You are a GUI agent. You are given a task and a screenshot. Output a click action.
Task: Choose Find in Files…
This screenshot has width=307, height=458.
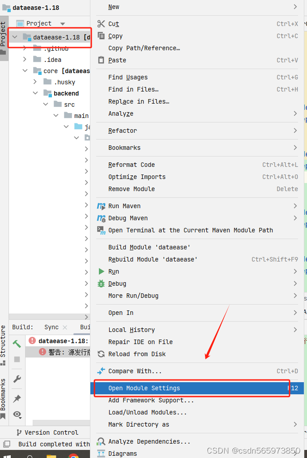click(197, 89)
